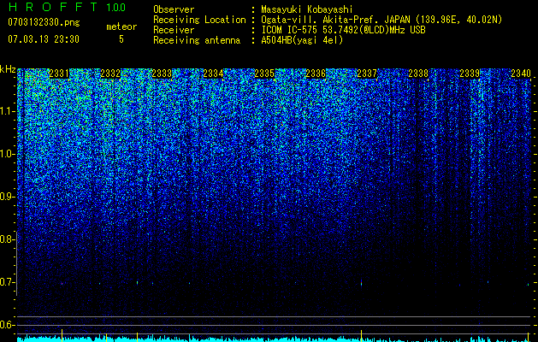Click the 0.7 kHz axis label
This screenshot has width=538, height=342.
(6, 282)
